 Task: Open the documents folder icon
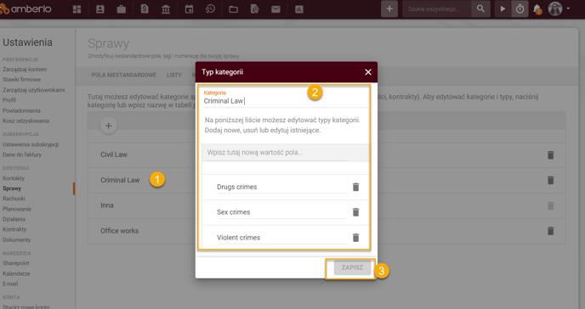point(234,9)
